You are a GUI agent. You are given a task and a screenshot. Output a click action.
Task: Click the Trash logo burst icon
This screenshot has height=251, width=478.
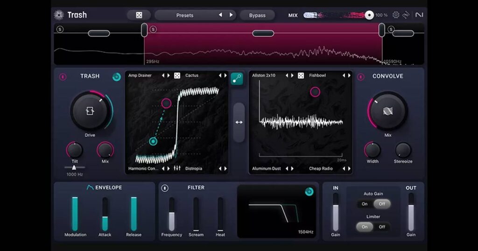[59, 15]
